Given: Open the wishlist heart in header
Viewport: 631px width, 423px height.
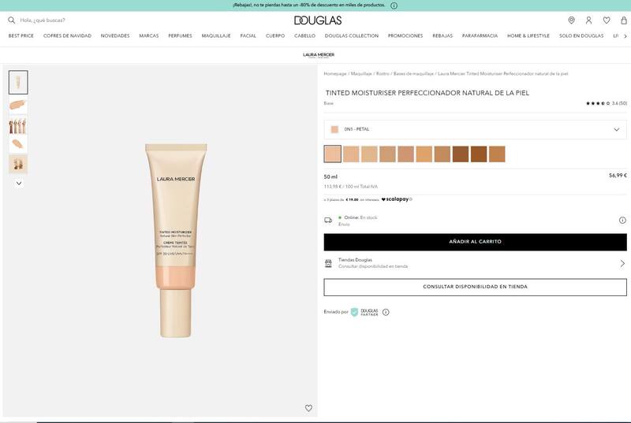Looking at the screenshot, I should [607, 20].
